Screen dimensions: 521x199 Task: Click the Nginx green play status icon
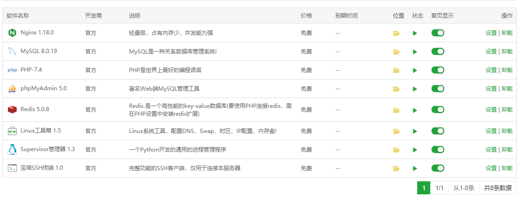pyautogui.click(x=415, y=33)
